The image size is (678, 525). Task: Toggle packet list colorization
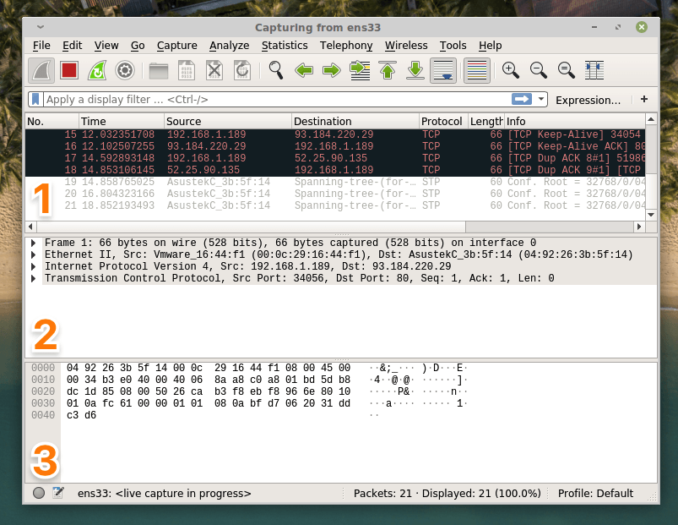tap(476, 70)
